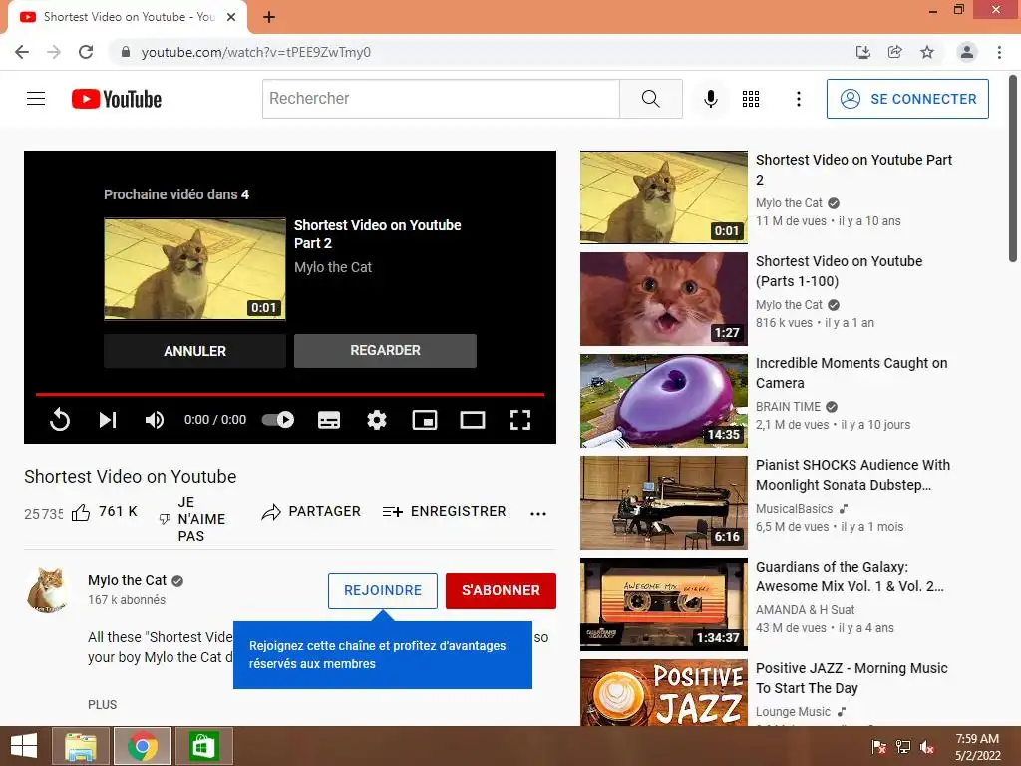
Task: Bookmark this page with the star
Action: [927, 52]
